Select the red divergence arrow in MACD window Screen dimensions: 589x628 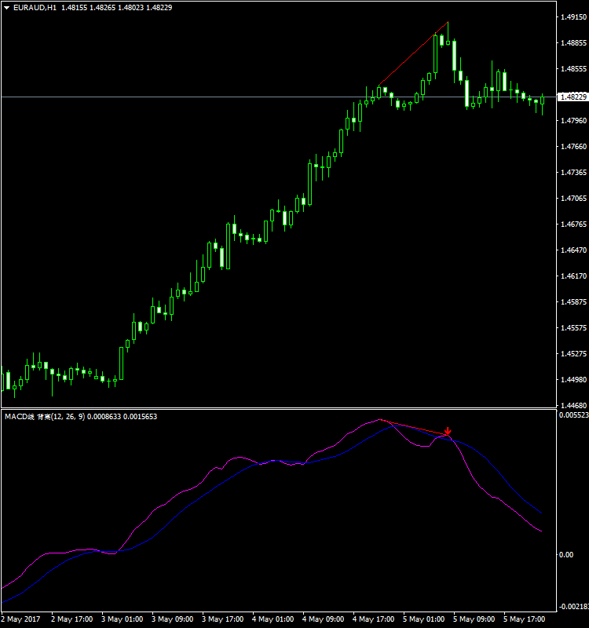pyautogui.click(x=448, y=431)
